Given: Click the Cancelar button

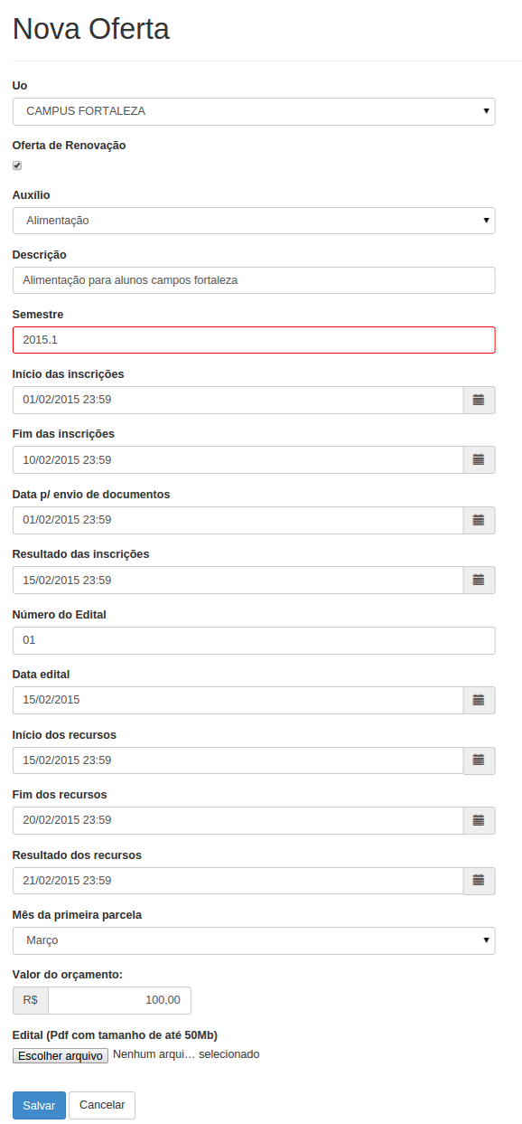Looking at the screenshot, I should coord(102,1106).
